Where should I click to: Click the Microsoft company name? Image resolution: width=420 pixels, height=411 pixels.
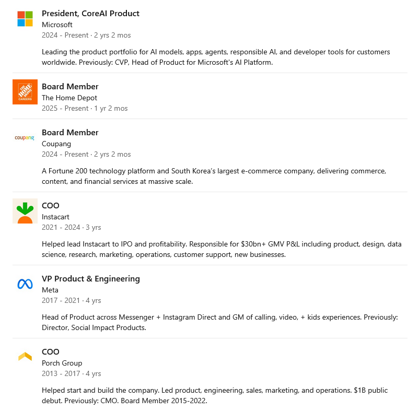57,25
